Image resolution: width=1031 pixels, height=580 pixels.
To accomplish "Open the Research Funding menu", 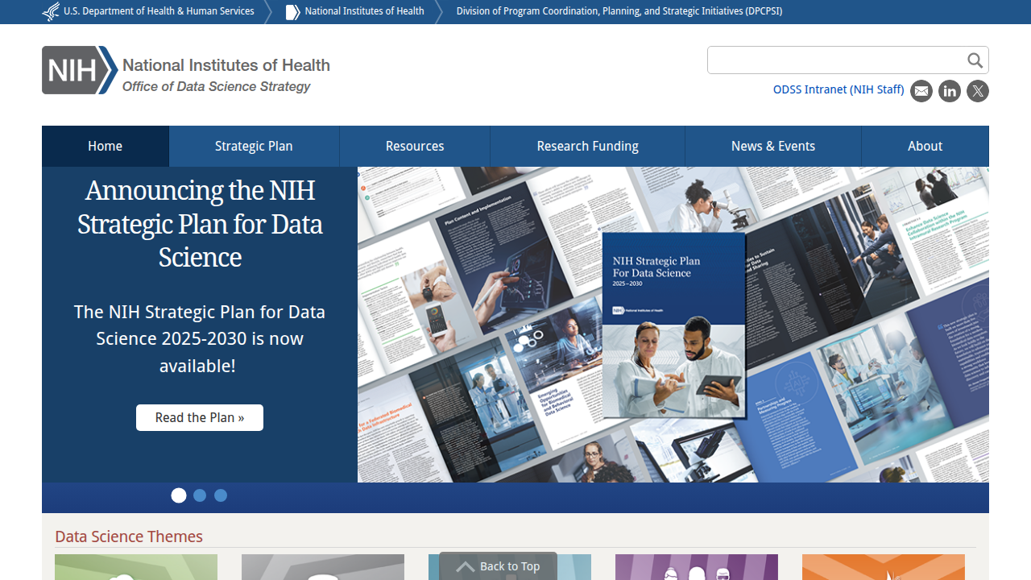I will click(x=588, y=146).
